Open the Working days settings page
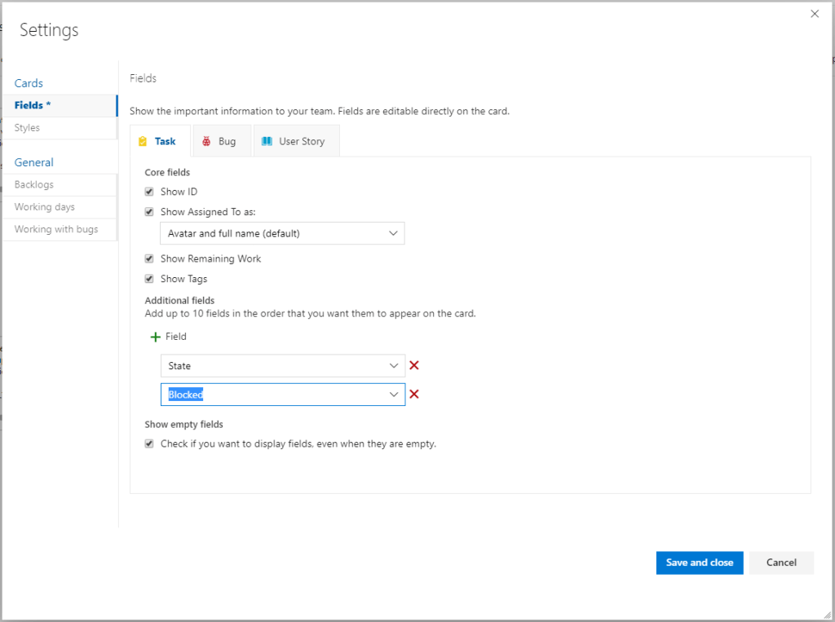Image resolution: width=835 pixels, height=622 pixels. 44,207
